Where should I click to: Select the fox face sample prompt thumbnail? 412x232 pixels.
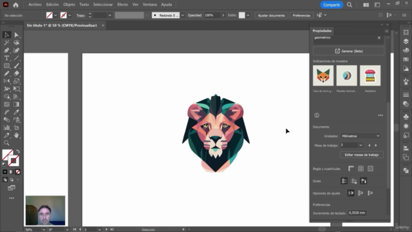click(323, 75)
